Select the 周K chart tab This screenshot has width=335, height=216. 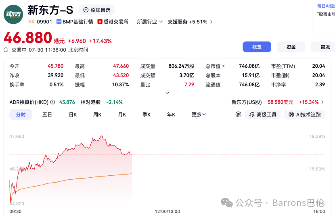[97, 114]
